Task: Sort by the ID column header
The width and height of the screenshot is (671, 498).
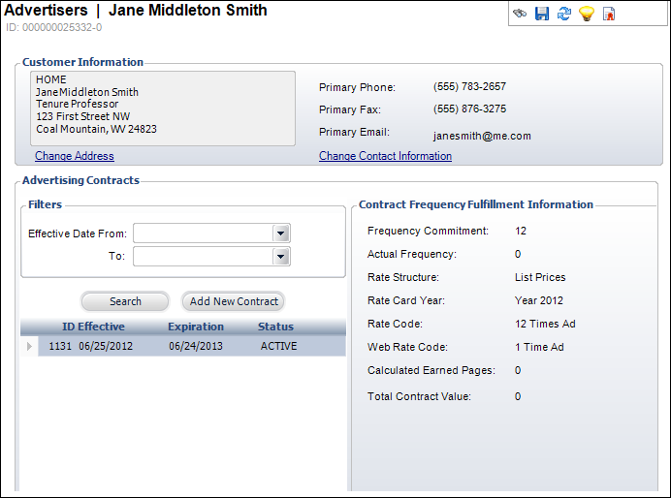Action: coord(68,327)
